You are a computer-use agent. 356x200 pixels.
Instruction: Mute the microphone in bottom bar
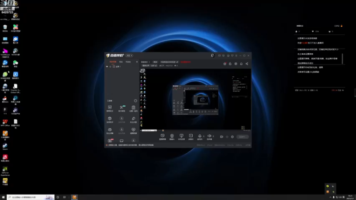pyautogui.click(x=199, y=137)
